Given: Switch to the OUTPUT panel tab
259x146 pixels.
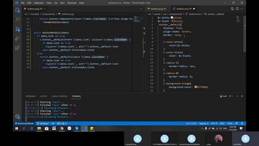Looking at the screenshot, I should (43, 96).
